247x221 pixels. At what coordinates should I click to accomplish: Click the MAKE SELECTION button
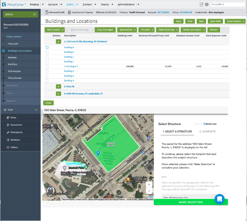tap(191, 202)
